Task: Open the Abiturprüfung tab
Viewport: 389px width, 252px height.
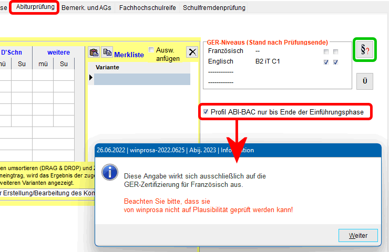Action: (35, 7)
